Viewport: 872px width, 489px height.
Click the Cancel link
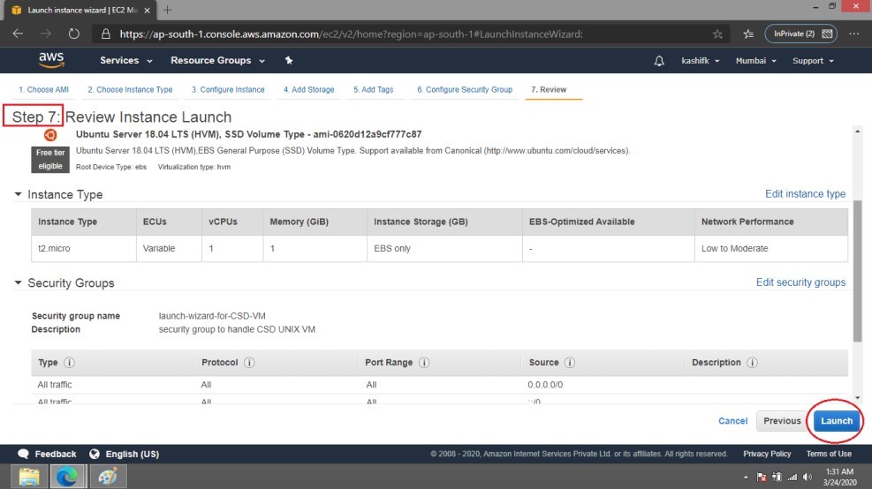click(732, 421)
